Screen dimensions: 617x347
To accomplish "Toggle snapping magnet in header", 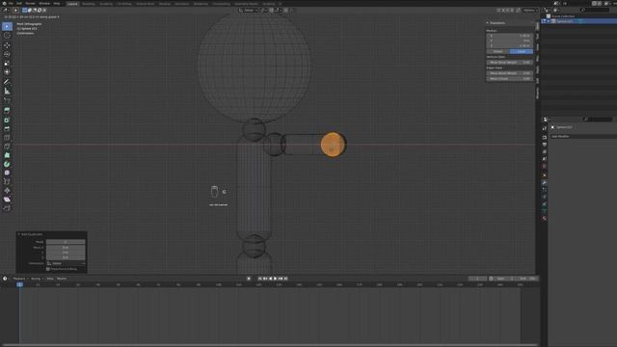I will pos(271,11).
